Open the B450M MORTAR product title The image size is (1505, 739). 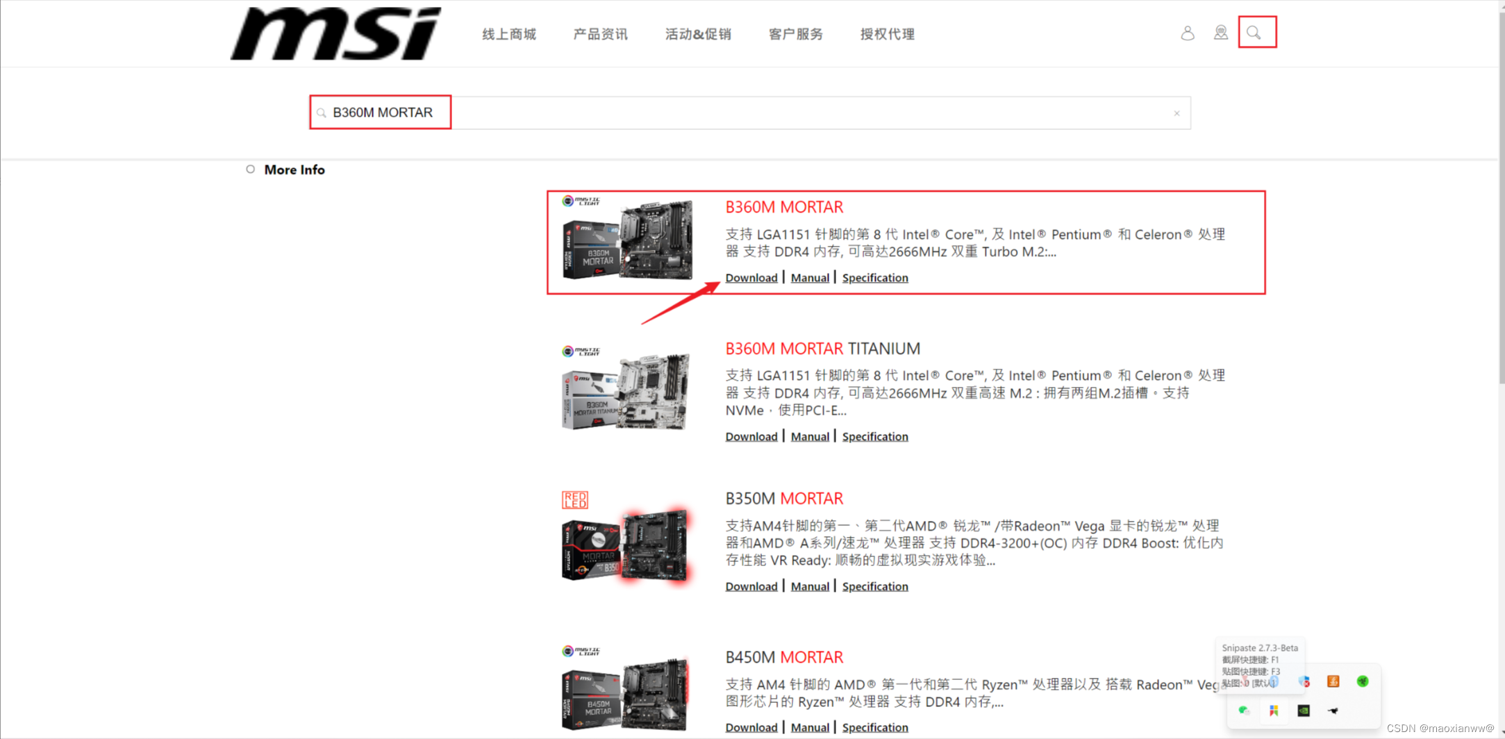[x=784, y=657]
